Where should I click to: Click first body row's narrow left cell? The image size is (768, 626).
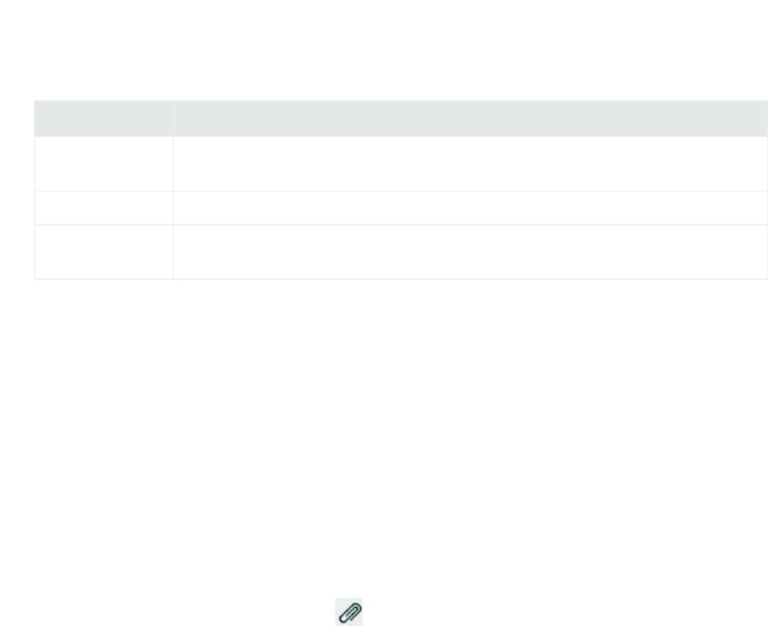click(x=103, y=164)
